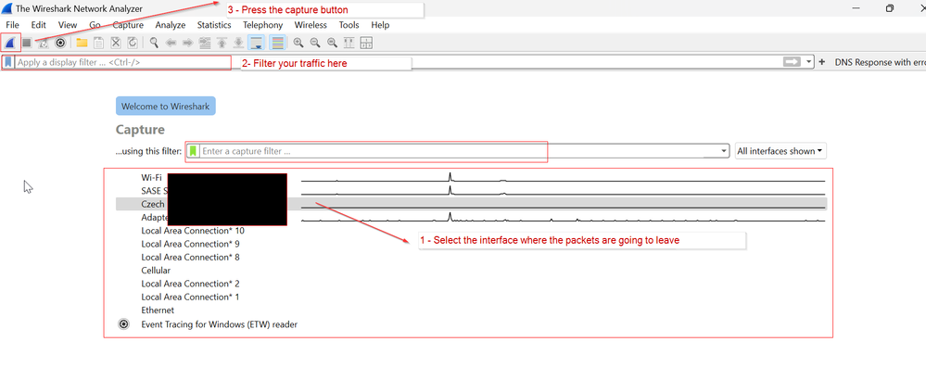Expand display filter history dropdown

[808, 61]
